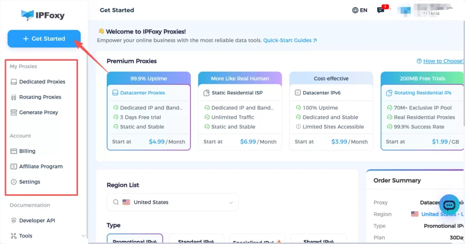Change language via the EN selector
This screenshot has height=244, width=465.
(x=360, y=10)
